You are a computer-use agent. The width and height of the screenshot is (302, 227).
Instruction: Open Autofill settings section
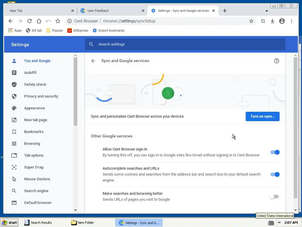[30, 73]
